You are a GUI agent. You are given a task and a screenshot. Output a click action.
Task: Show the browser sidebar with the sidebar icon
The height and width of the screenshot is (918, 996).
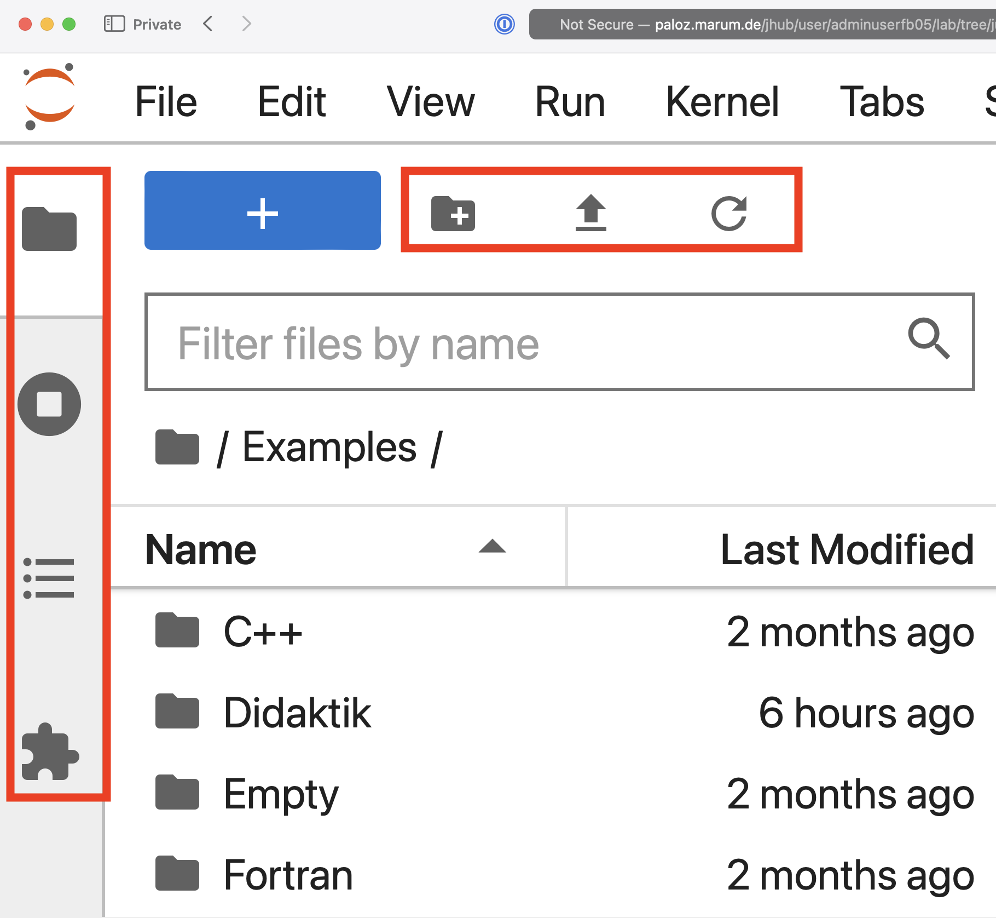tap(114, 24)
